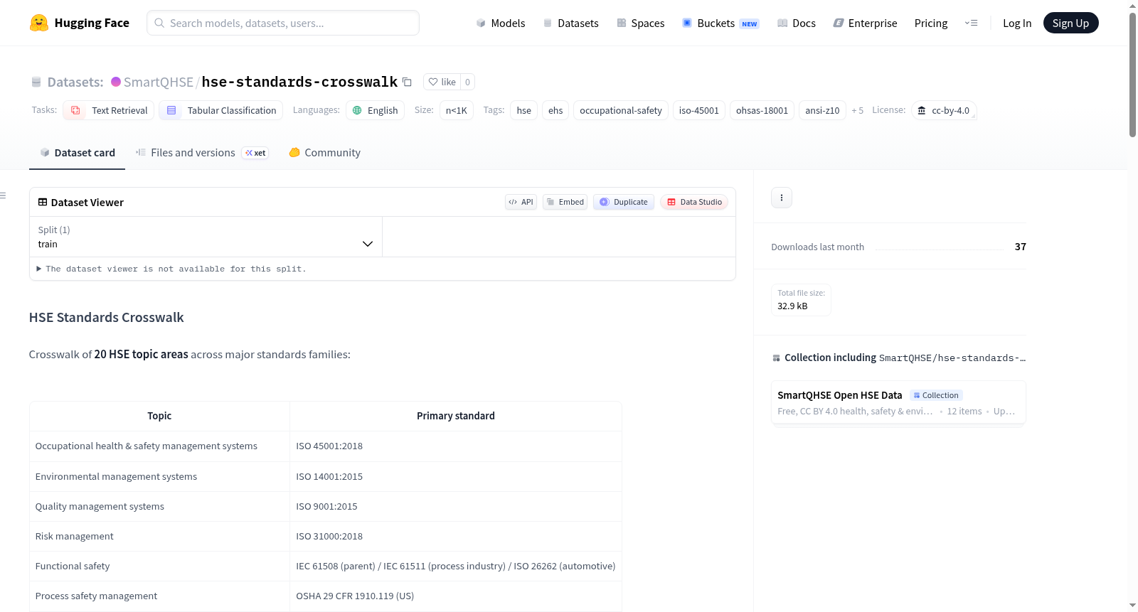Viewport: 1138px width, 612px height.
Task: Click the page vertical scrollbar
Action: [1132, 75]
